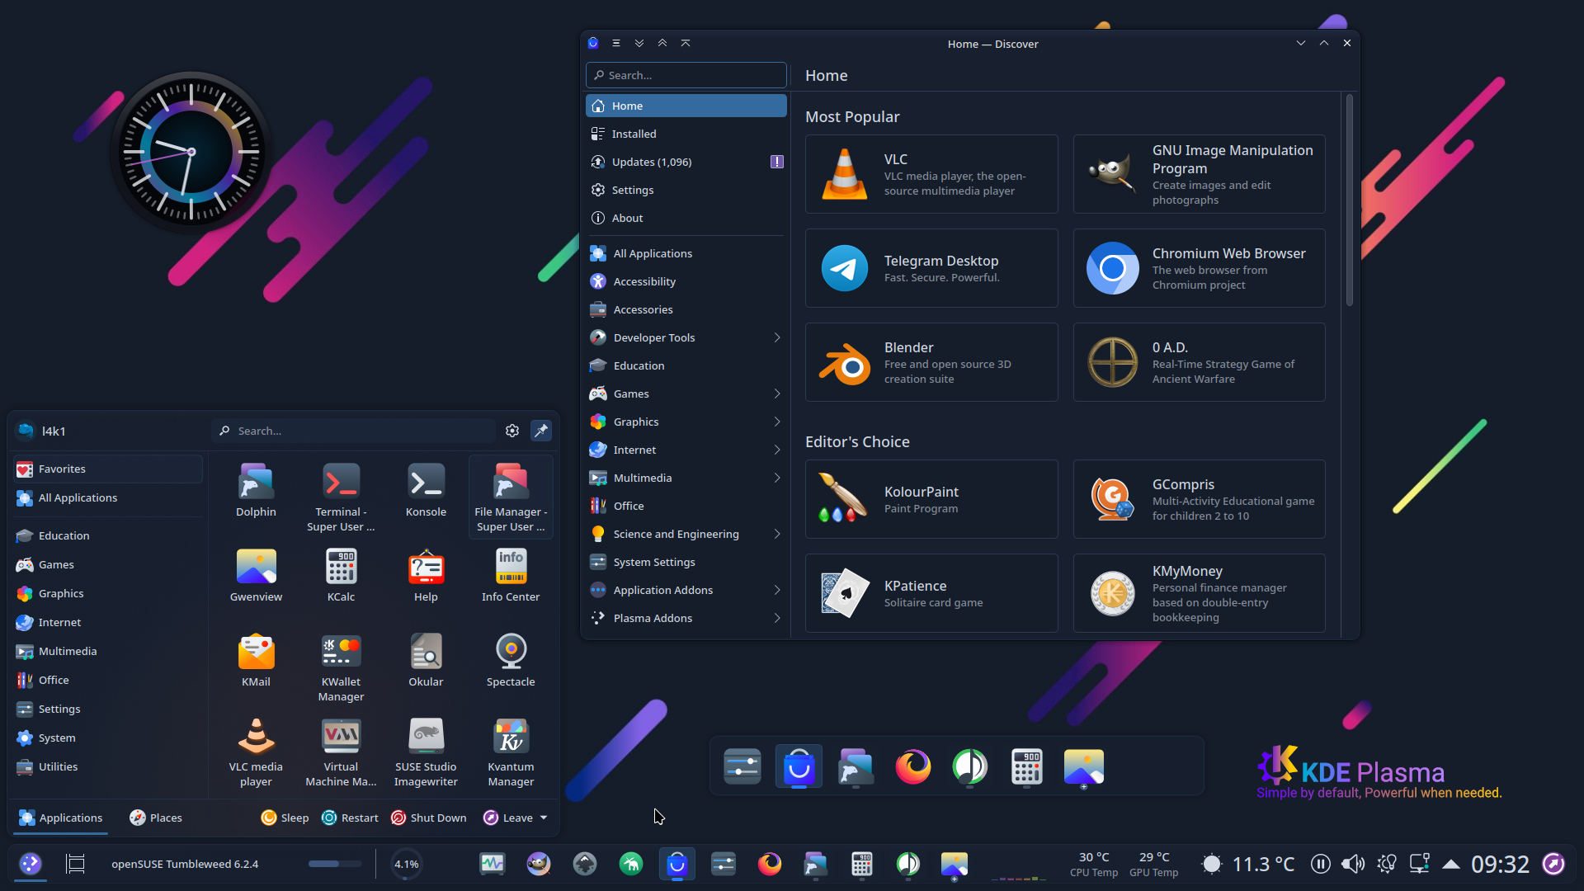Click volume icon in system tray
Image resolution: width=1584 pixels, height=891 pixels.
pos(1352,864)
